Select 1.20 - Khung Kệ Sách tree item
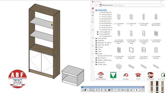Screen dimensions: 165x93 (x=105, y=36)
